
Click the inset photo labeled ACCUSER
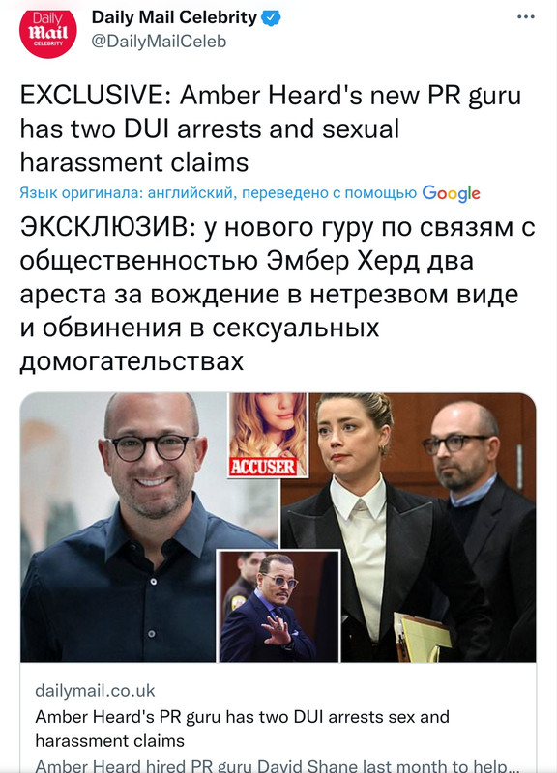pos(268,436)
